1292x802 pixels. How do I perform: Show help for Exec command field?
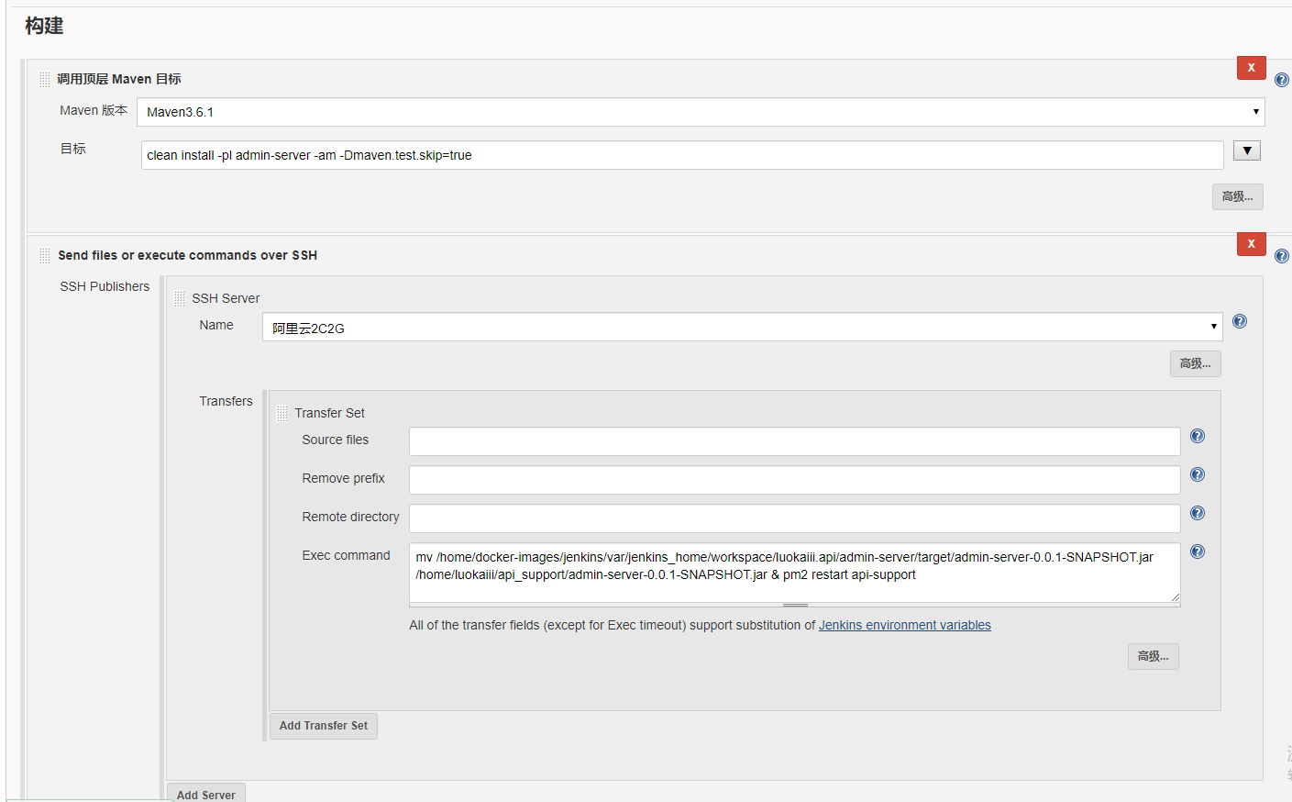click(1198, 551)
